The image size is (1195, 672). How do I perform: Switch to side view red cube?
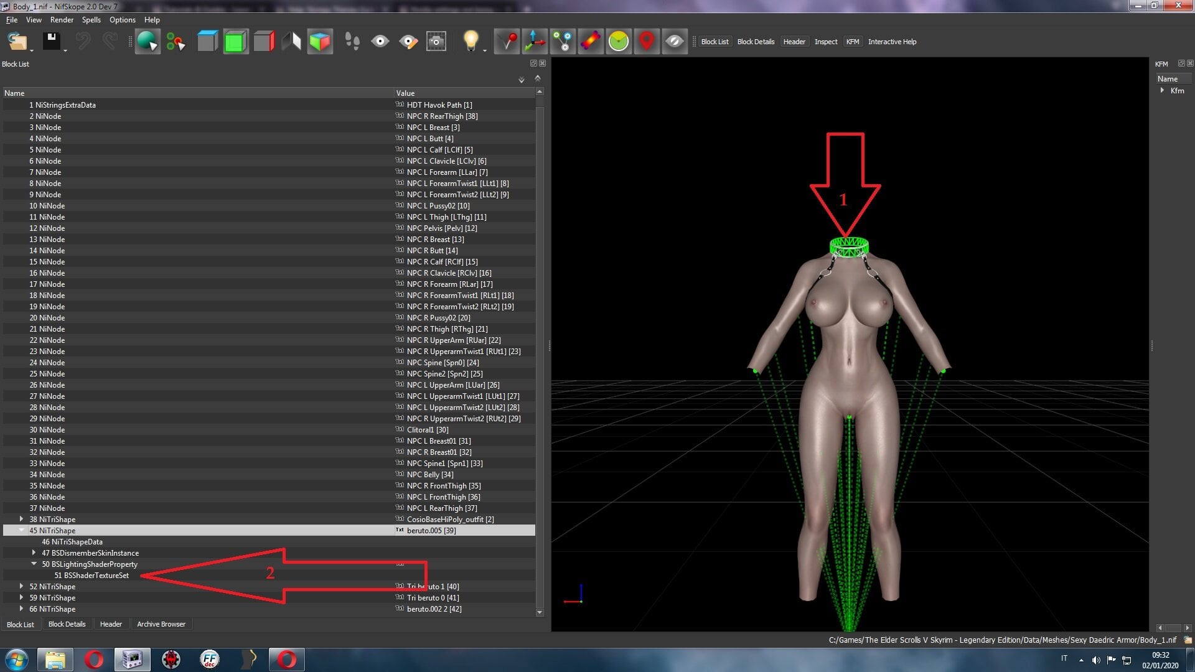(x=264, y=42)
